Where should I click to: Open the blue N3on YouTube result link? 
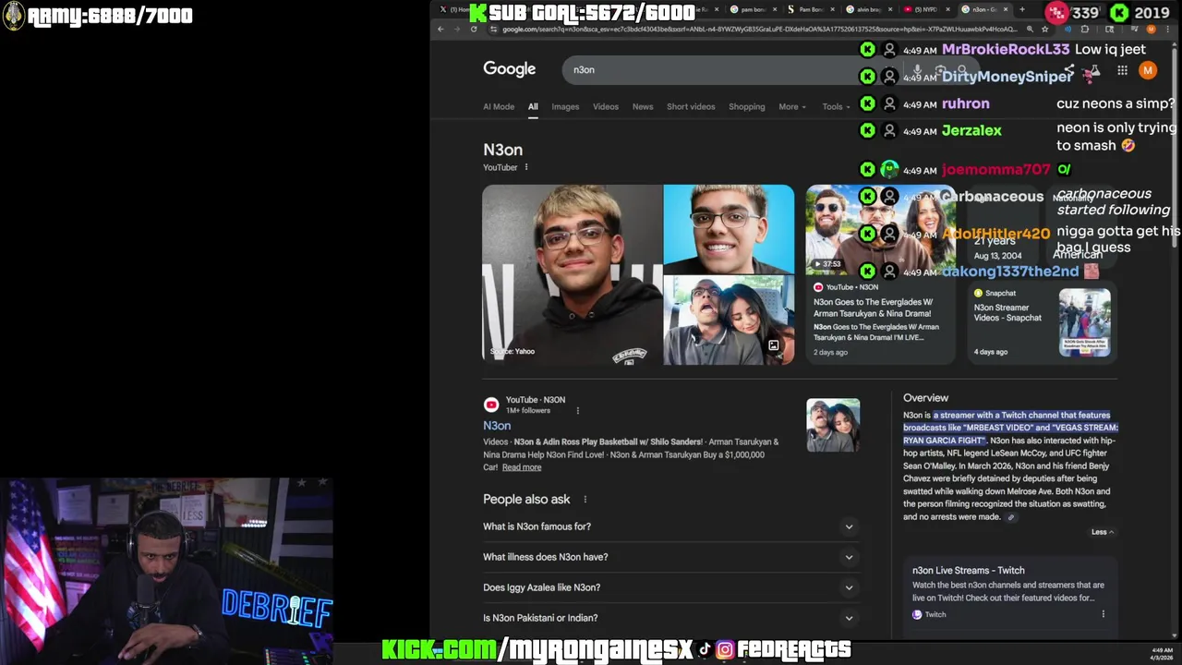click(x=497, y=426)
